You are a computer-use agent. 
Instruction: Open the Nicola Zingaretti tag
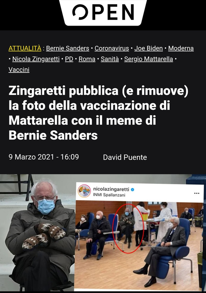click(x=36, y=59)
